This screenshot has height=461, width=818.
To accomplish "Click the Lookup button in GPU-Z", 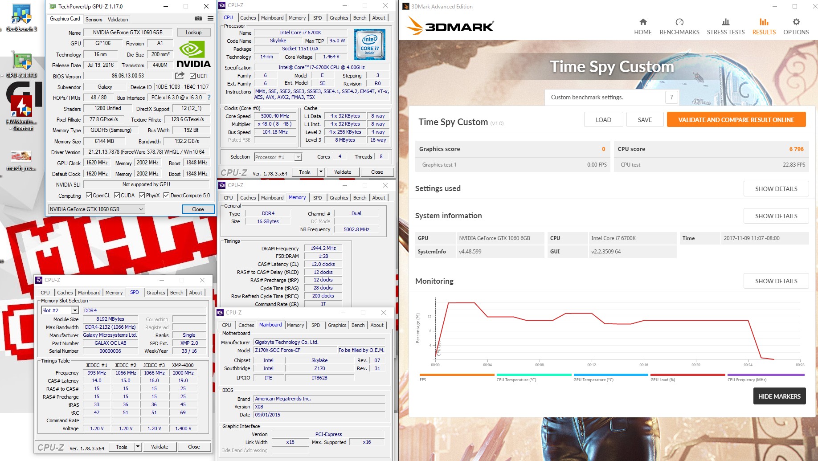I will pyautogui.click(x=193, y=33).
